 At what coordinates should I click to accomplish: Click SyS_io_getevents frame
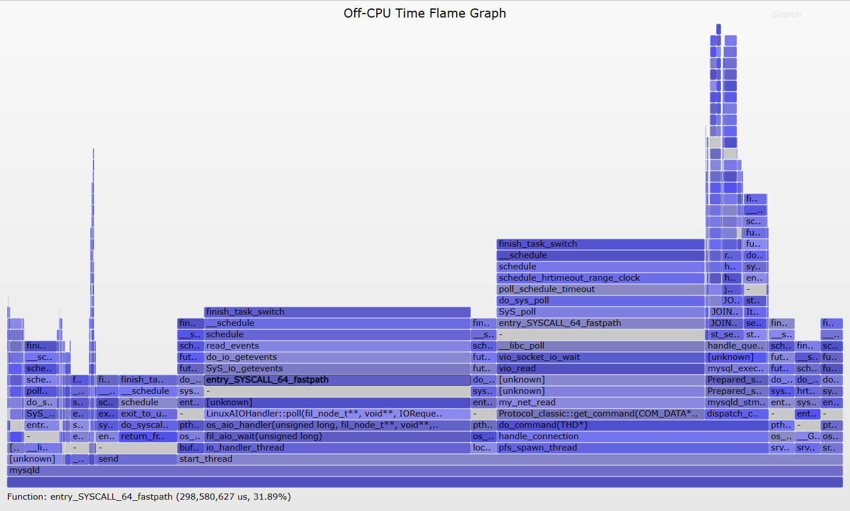click(337, 368)
